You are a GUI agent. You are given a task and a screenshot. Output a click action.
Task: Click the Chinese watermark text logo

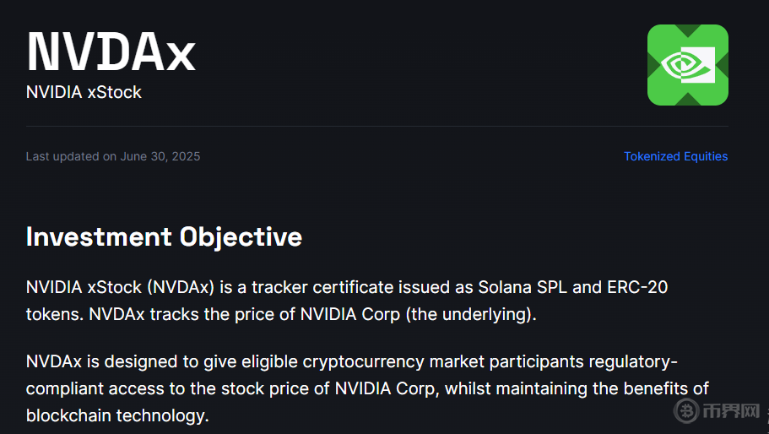pyautogui.click(x=729, y=411)
